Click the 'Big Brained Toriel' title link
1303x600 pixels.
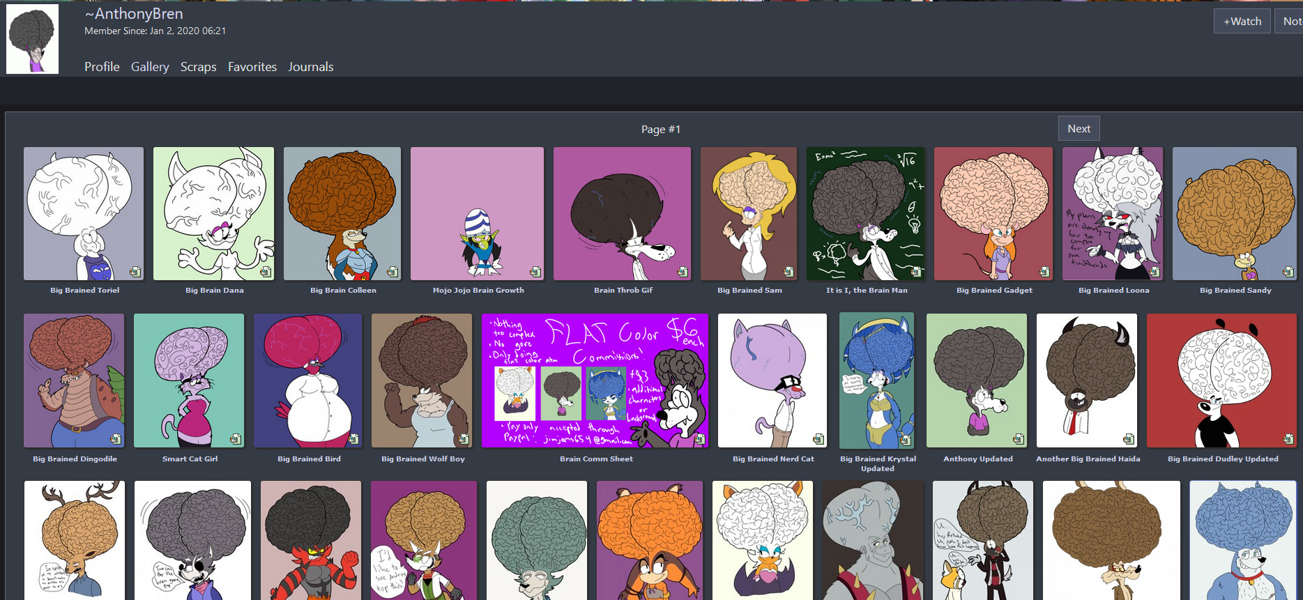84,290
